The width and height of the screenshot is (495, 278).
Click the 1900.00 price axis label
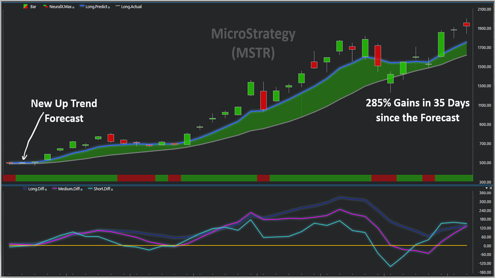pos(484,29)
